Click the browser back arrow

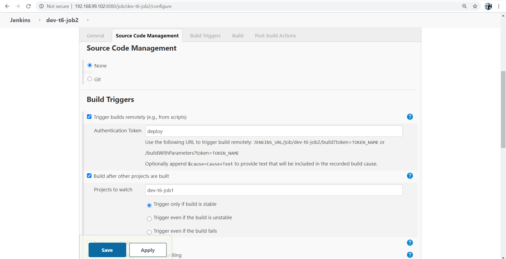tap(7, 6)
